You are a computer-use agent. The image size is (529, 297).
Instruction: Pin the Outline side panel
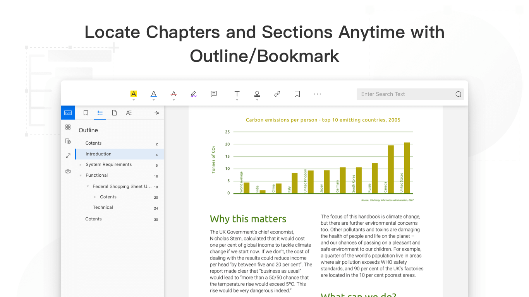[157, 113]
